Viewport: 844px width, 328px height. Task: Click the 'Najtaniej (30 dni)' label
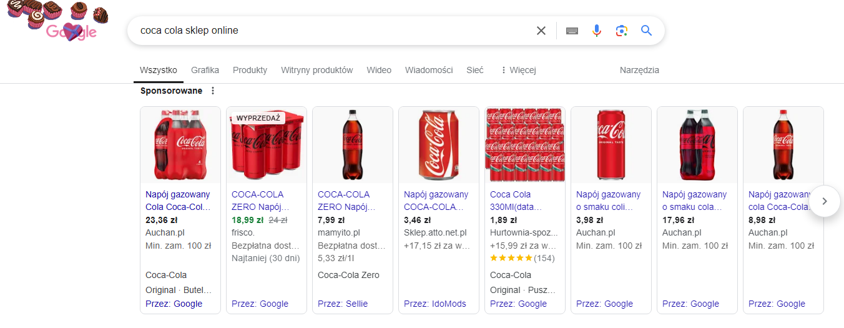pos(267,258)
